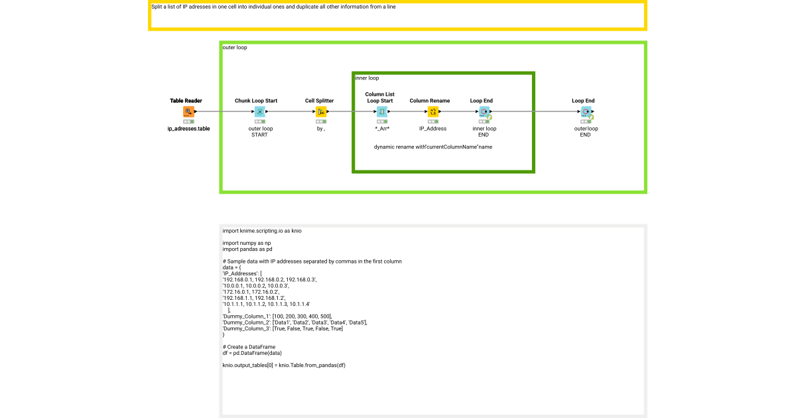
Task: Click the loop reset arrow on outer Loop End
Action: click(x=591, y=116)
